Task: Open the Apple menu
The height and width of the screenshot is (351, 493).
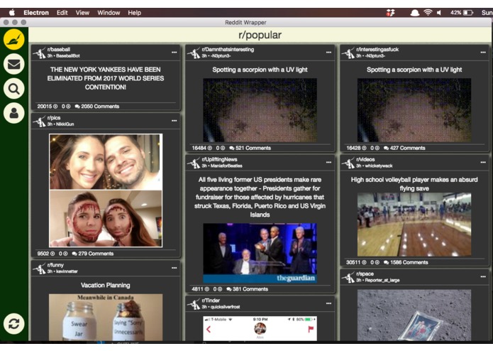Action: (12, 13)
